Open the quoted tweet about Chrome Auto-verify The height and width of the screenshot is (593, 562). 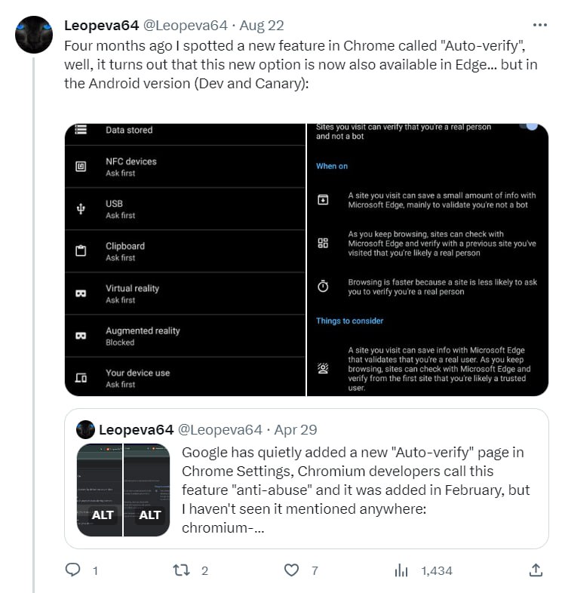pyautogui.click(x=355, y=489)
